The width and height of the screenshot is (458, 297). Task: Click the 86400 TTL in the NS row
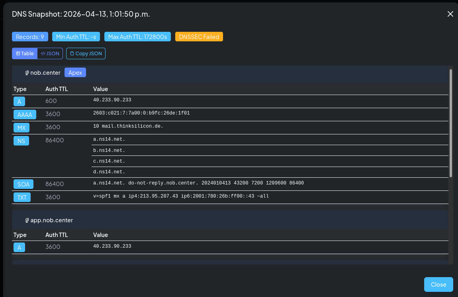[x=55, y=140]
